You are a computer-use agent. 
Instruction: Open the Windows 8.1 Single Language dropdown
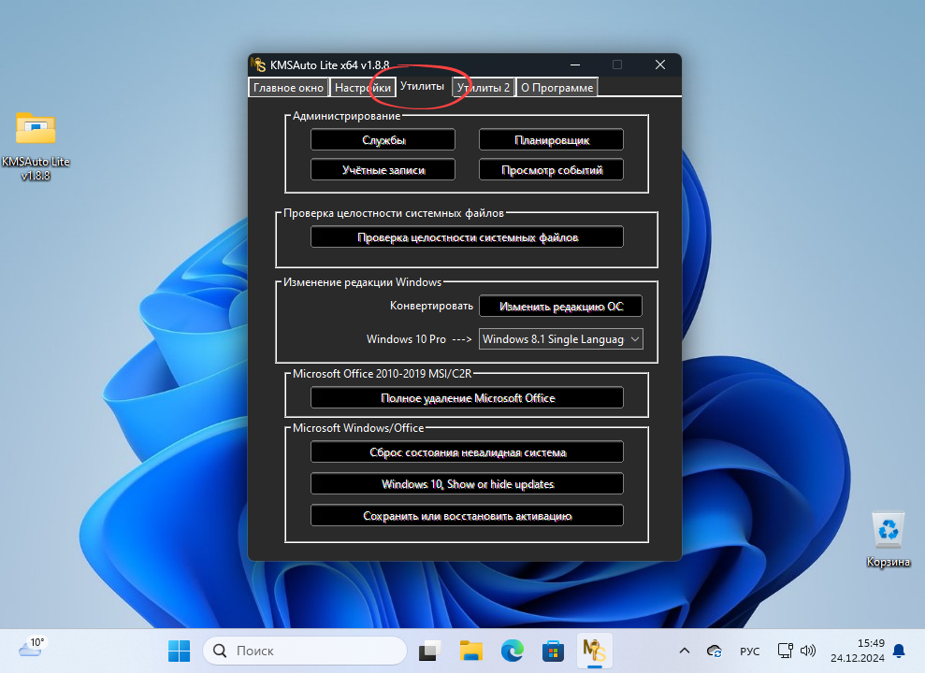click(560, 338)
